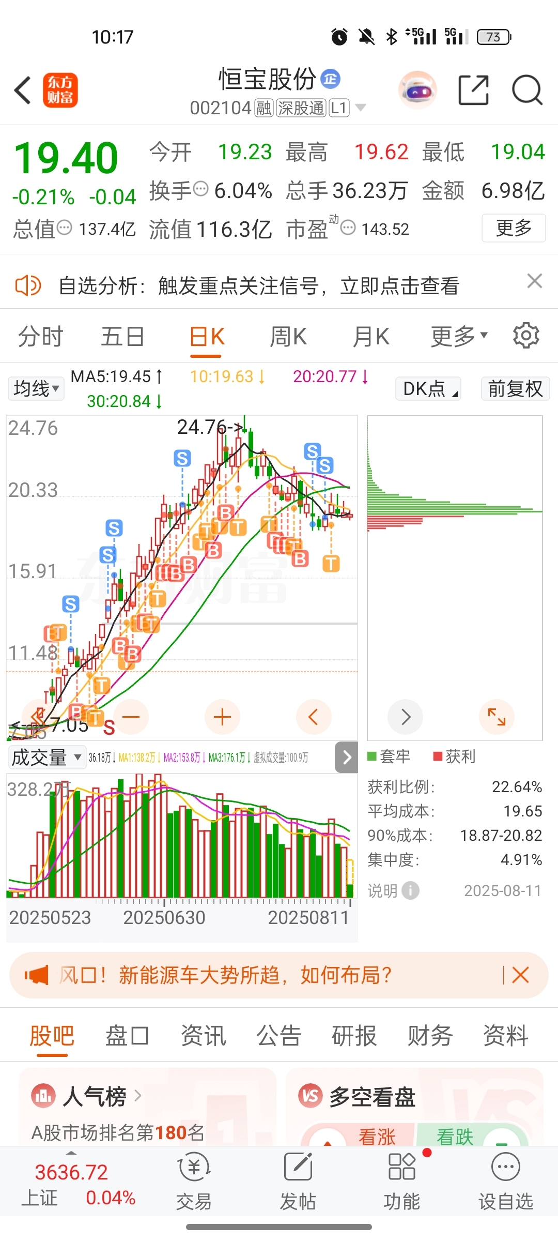Tap the L1 quote level tag
Viewport: 558px width, 1241px height.
(338, 108)
